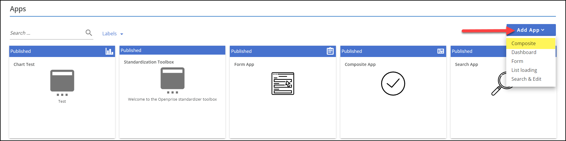Image resolution: width=566 pixels, height=141 pixels.
Task: Click the Add App chevron arrow
Action: tap(543, 30)
